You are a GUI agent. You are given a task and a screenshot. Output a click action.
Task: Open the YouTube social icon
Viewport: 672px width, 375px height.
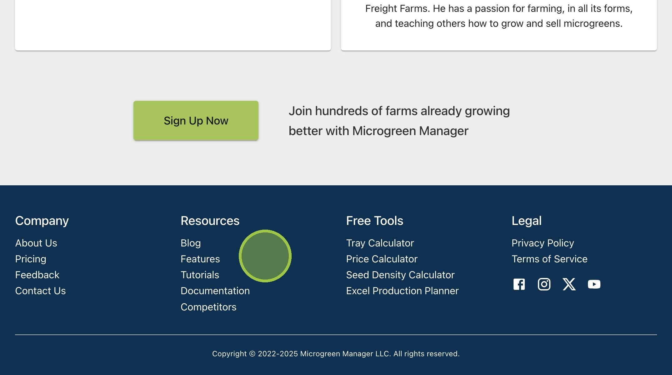pos(594,284)
